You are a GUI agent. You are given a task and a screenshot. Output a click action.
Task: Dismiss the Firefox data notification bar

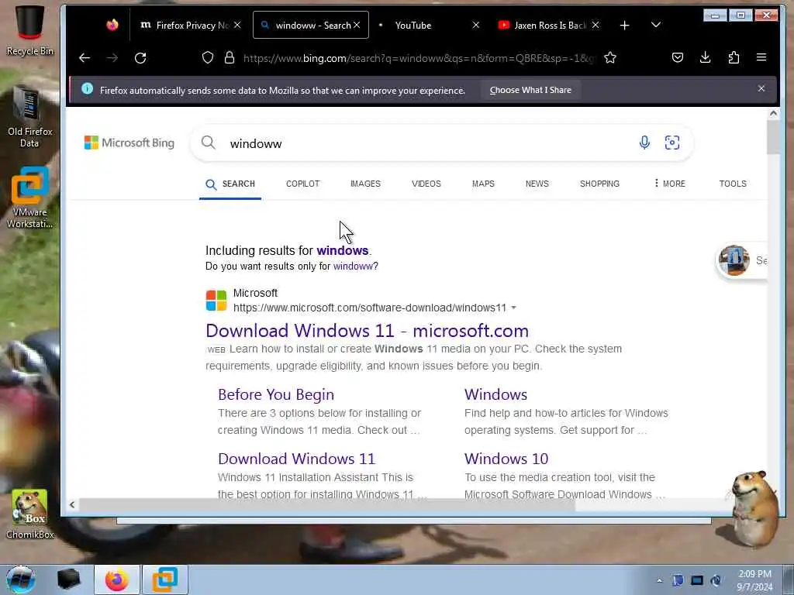(x=761, y=88)
